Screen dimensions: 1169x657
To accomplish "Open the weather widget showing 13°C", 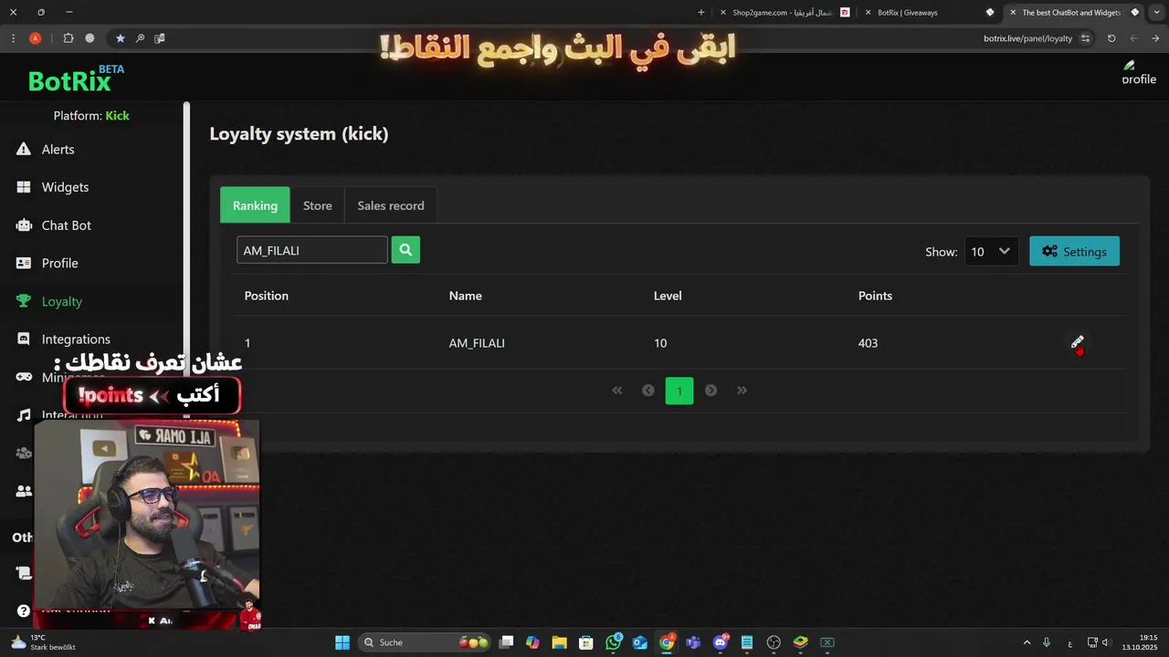I will click(x=43, y=642).
